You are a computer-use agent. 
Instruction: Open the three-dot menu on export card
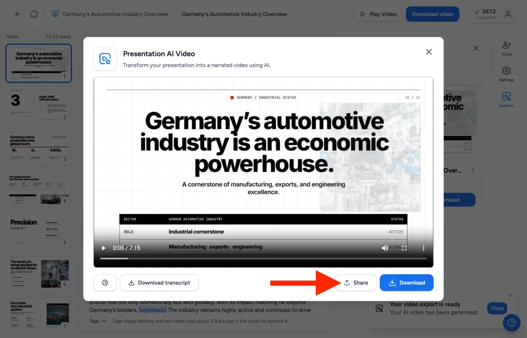[473, 171]
